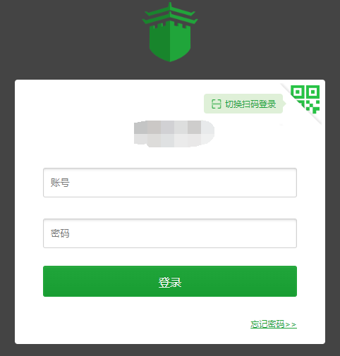
Task: Click the scan-frame icon beside 切换扫码登录
Action: 216,104
